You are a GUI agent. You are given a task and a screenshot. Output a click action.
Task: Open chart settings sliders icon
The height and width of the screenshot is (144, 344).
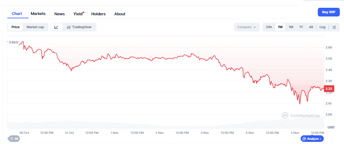coord(334,27)
